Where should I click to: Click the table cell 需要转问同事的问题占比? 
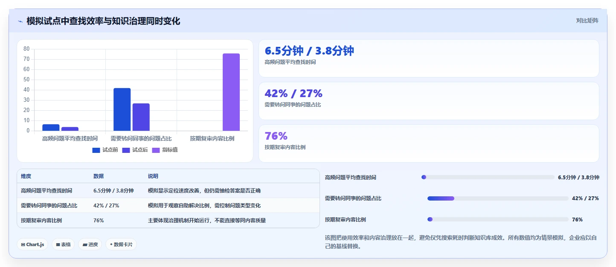[x=49, y=206]
